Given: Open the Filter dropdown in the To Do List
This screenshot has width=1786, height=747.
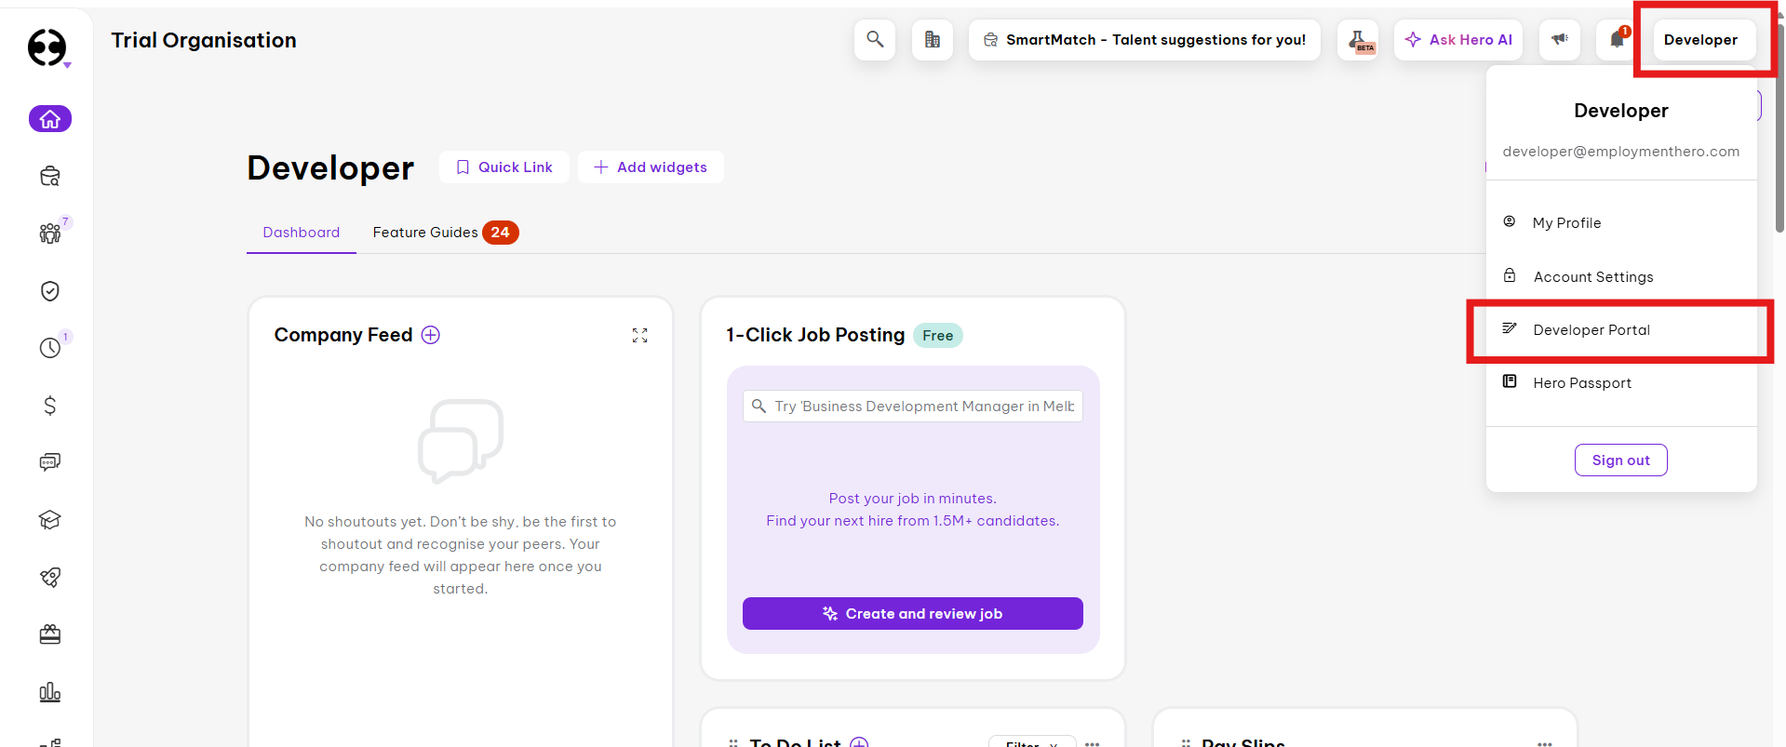Looking at the screenshot, I should (1030, 741).
